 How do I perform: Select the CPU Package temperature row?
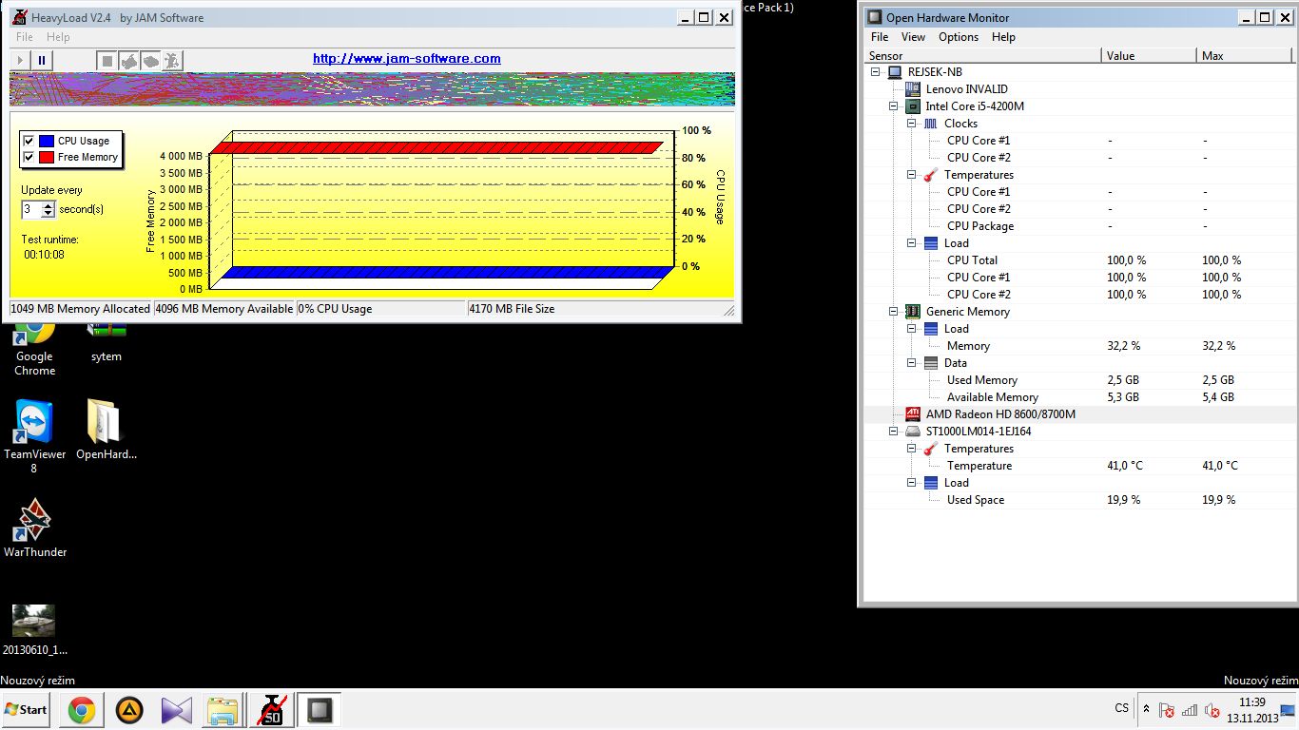(x=1080, y=226)
